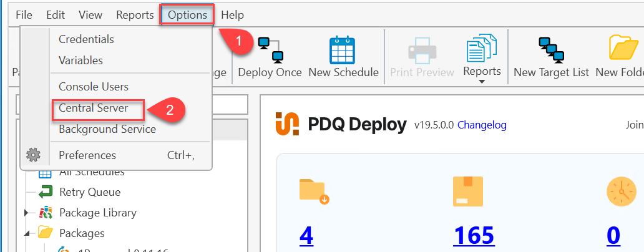
Task: Click the Package Library books icon
Action: [45, 213]
